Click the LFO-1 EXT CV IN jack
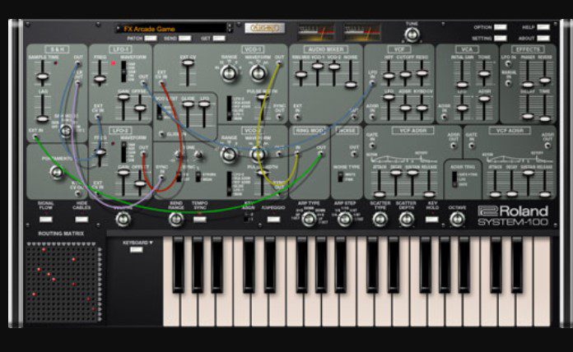Viewport: 573px width, 352px height. pos(98,117)
